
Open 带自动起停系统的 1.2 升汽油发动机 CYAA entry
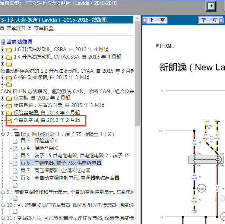click(67, 71)
